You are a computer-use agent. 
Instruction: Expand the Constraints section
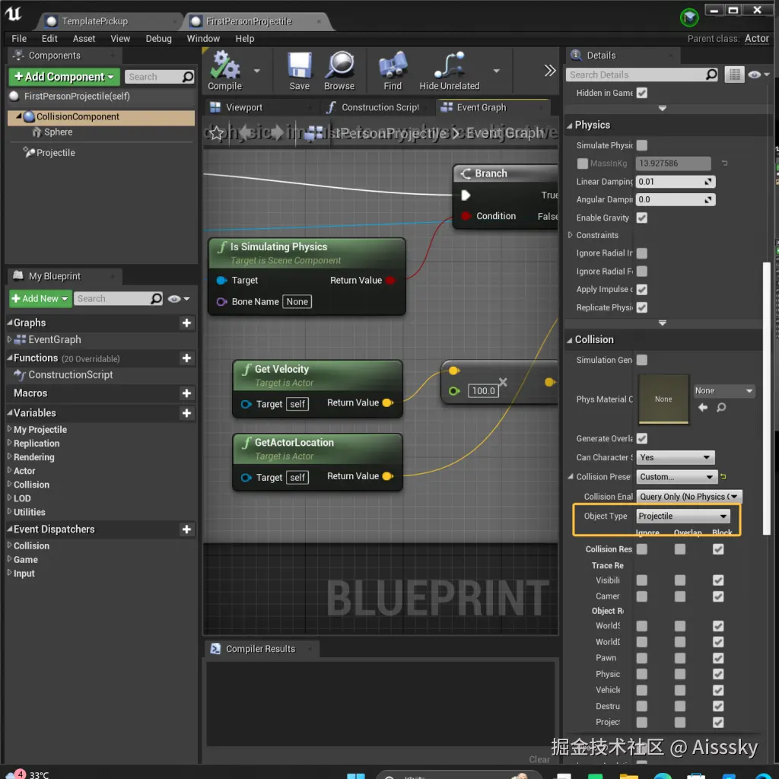tap(571, 235)
